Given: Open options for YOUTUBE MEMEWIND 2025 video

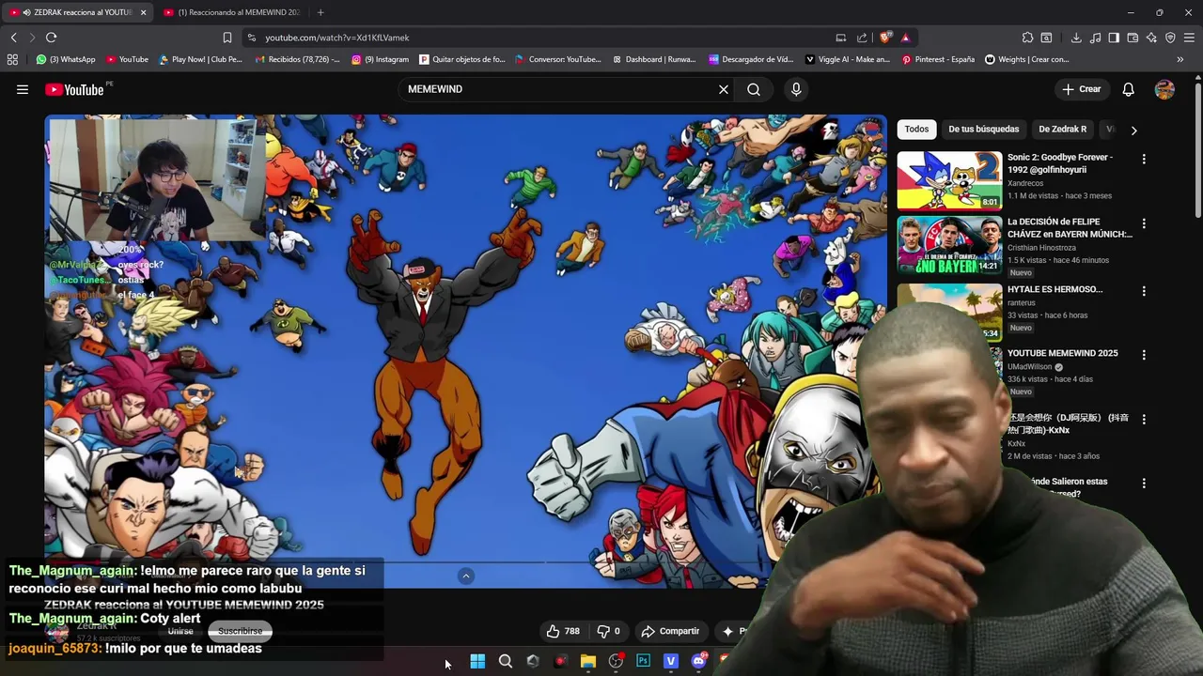Looking at the screenshot, I should tap(1144, 355).
